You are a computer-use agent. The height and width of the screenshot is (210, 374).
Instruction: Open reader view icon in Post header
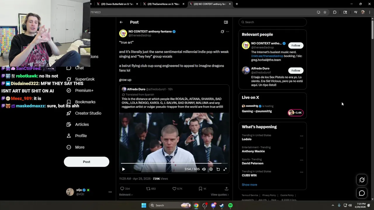click(226, 22)
